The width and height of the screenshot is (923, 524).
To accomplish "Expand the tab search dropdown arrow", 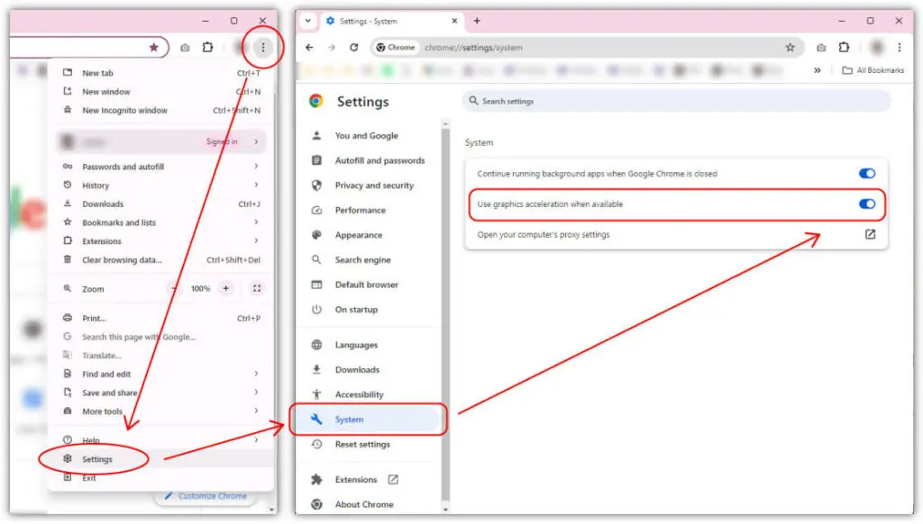I will pyautogui.click(x=308, y=21).
